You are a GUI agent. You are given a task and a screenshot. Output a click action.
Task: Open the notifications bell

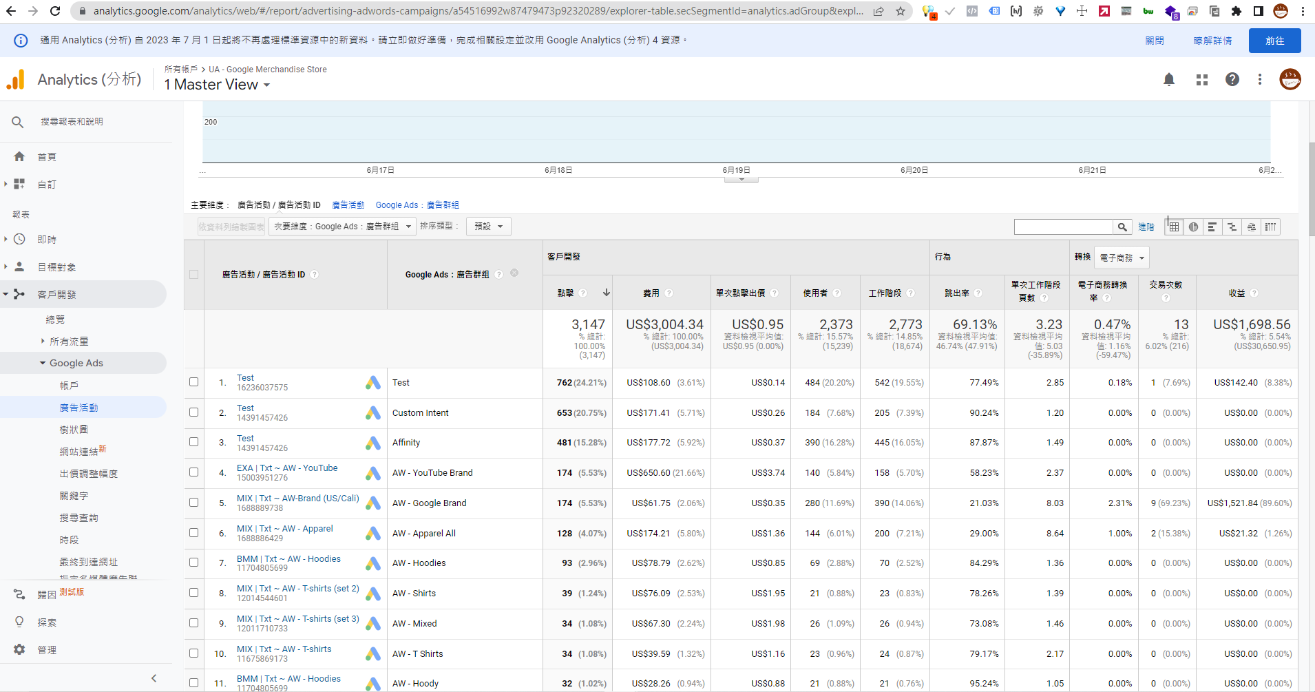1168,80
